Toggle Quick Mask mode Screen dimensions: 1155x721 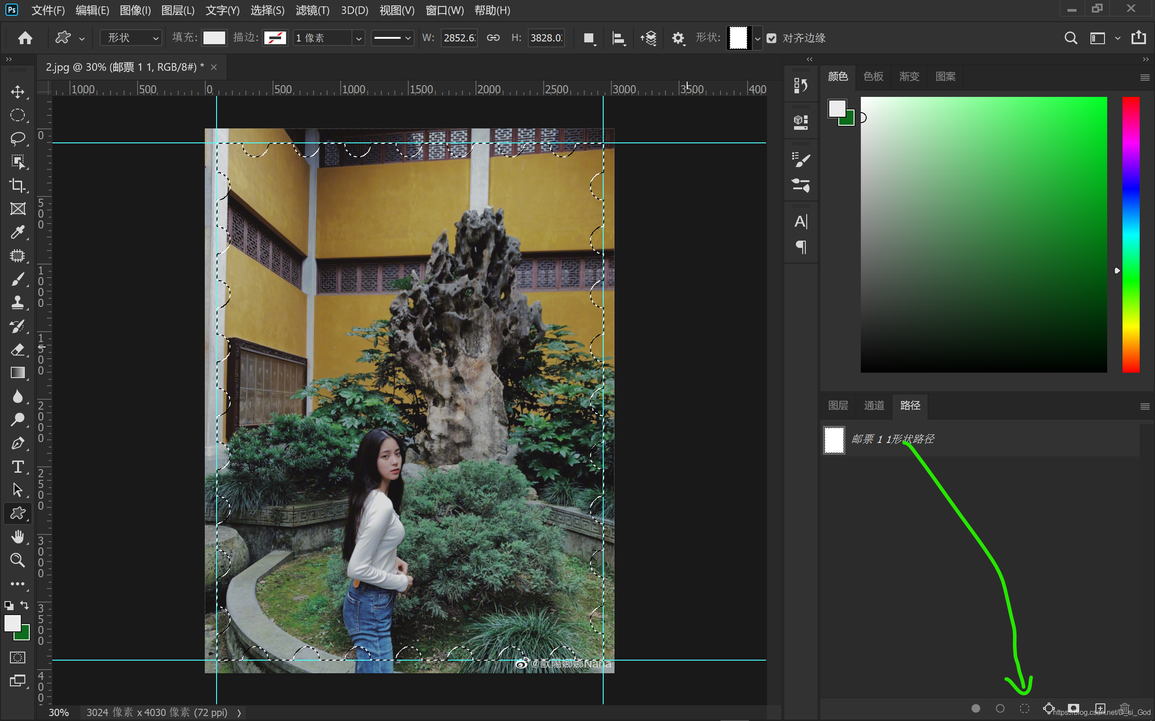click(x=18, y=657)
